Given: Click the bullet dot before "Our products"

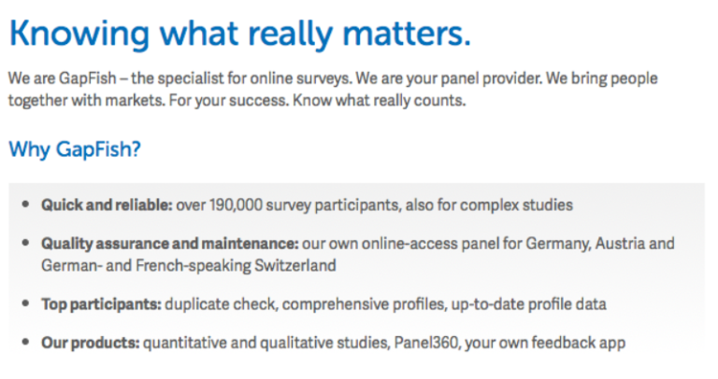Looking at the screenshot, I should pos(24,344).
